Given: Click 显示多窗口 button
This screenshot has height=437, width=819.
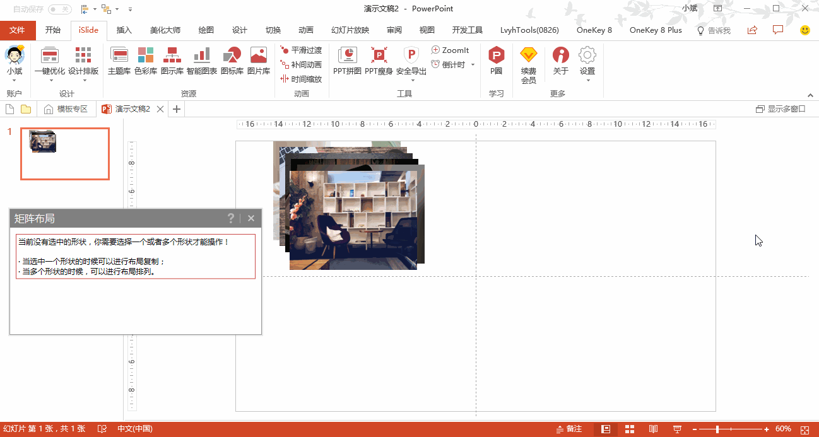Looking at the screenshot, I should pos(781,109).
